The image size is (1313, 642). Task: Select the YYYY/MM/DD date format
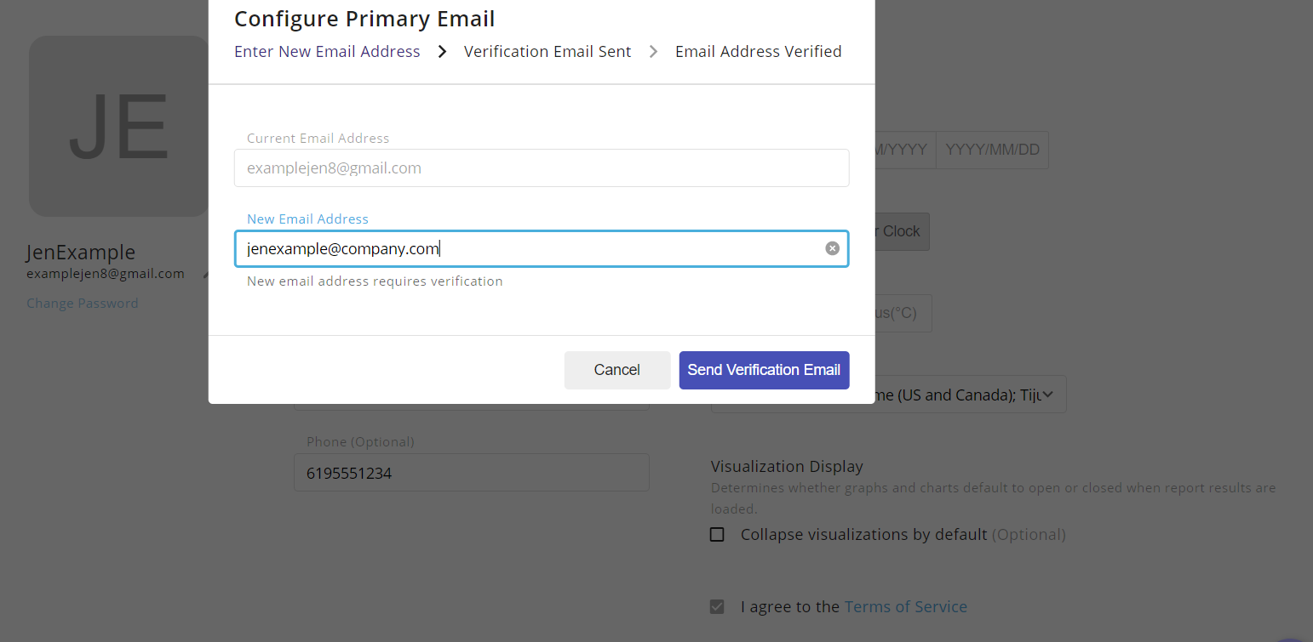point(992,150)
